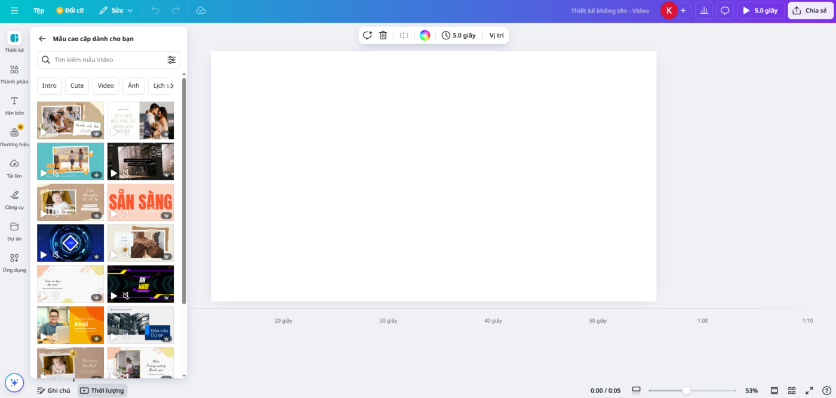This screenshot has width=836, height=398.
Task: Click the 1:00 timeline marker
Action: point(703,320)
